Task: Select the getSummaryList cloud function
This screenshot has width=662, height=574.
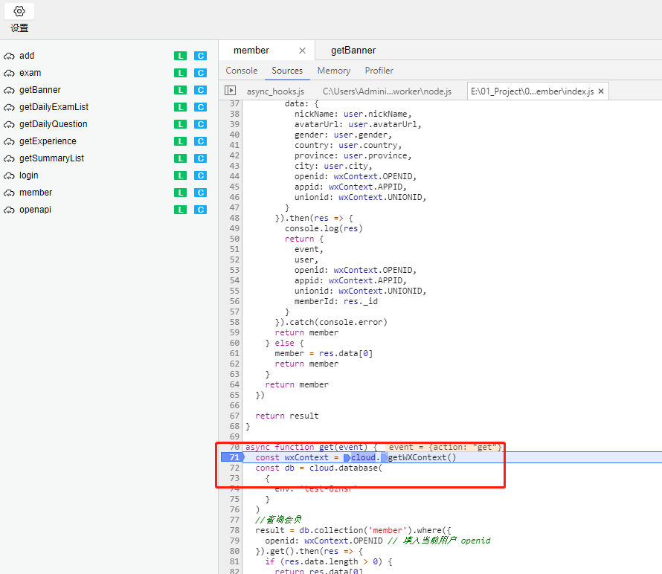Action: point(51,158)
